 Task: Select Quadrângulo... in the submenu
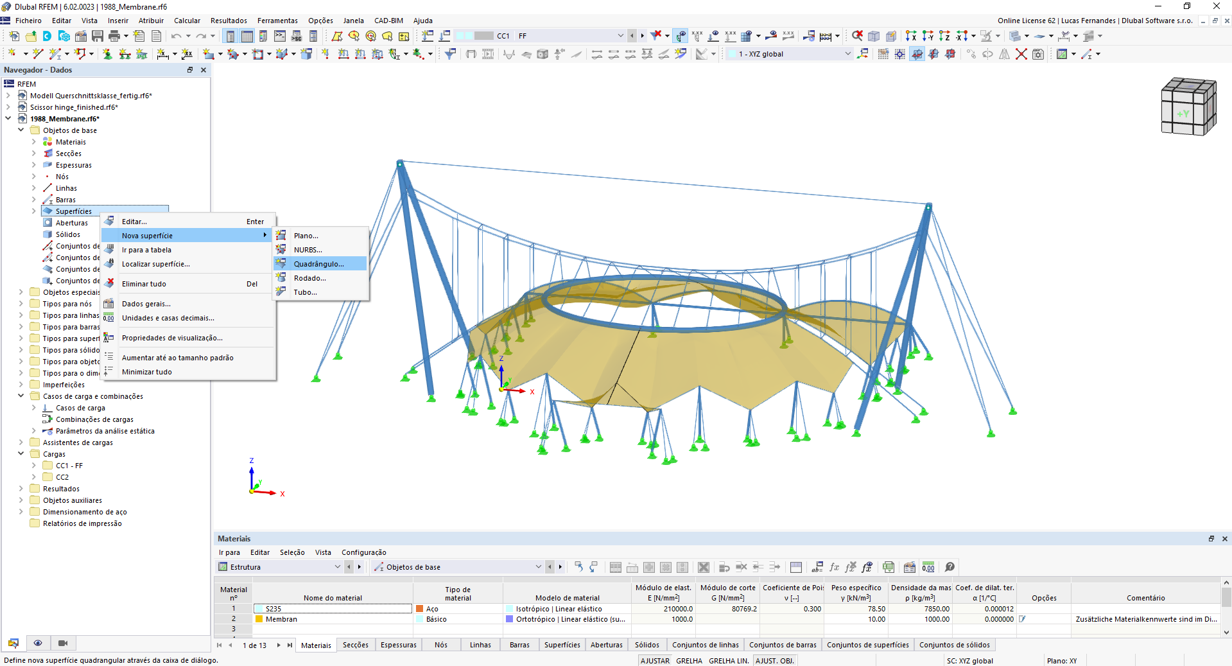click(320, 264)
